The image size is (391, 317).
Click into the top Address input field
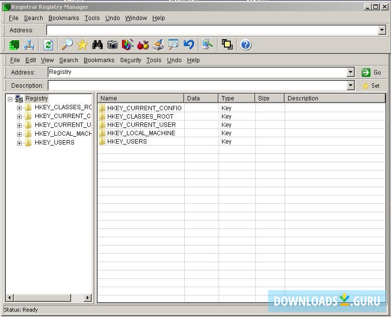click(212, 30)
